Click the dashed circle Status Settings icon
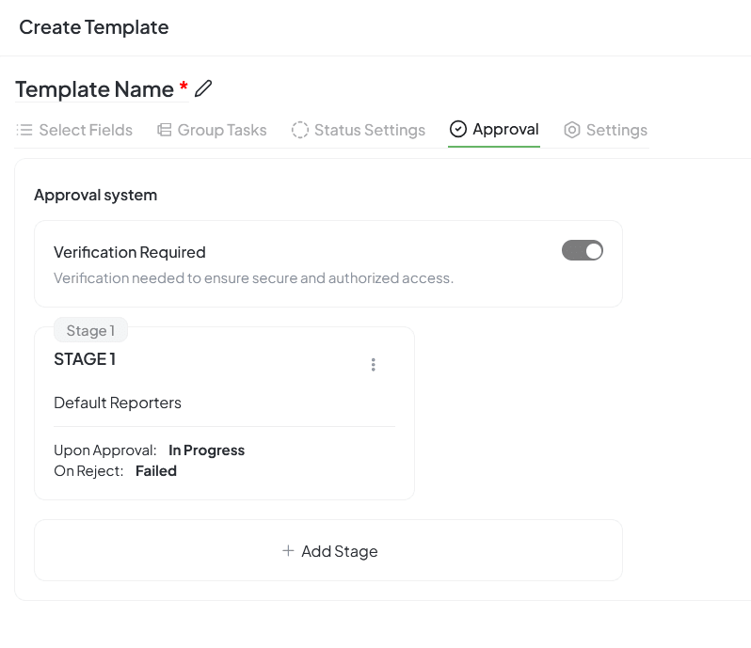Viewport: 751px width, 648px height. (300, 130)
